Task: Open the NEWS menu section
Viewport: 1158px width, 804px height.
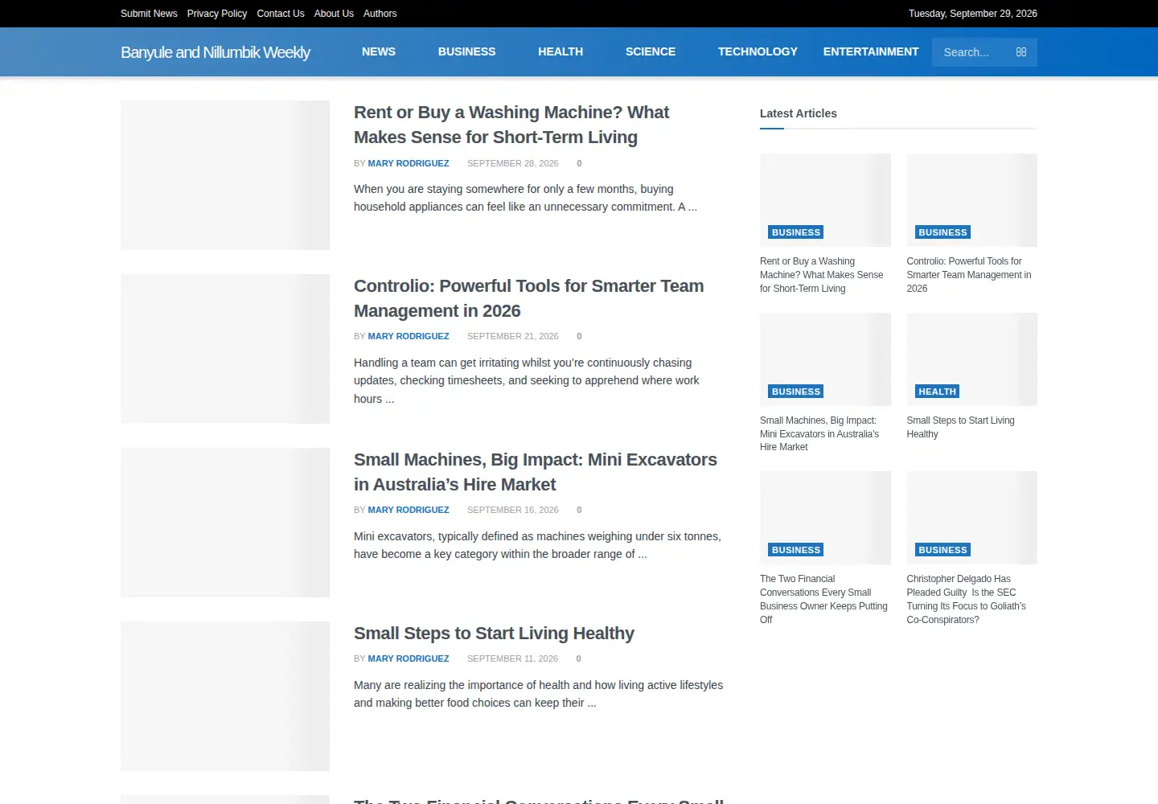Action: coord(379,51)
